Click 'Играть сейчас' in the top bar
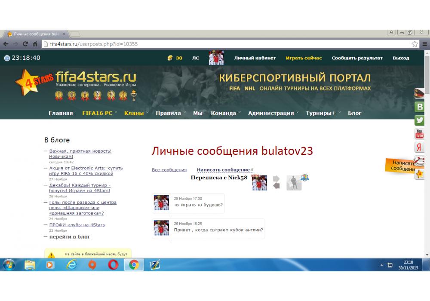The image size is (430, 301). (x=304, y=58)
